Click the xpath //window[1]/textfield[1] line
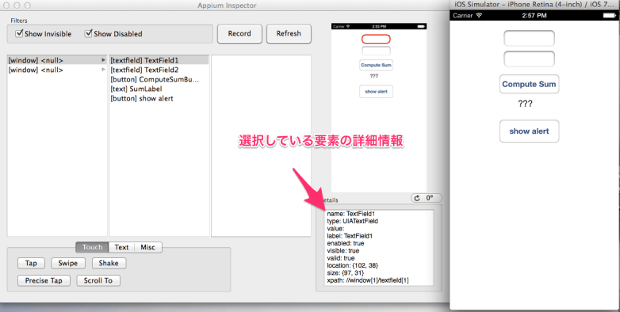The height and width of the screenshot is (312, 620). tap(368, 280)
